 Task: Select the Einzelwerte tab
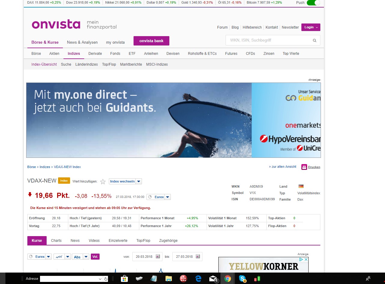pyautogui.click(x=118, y=241)
